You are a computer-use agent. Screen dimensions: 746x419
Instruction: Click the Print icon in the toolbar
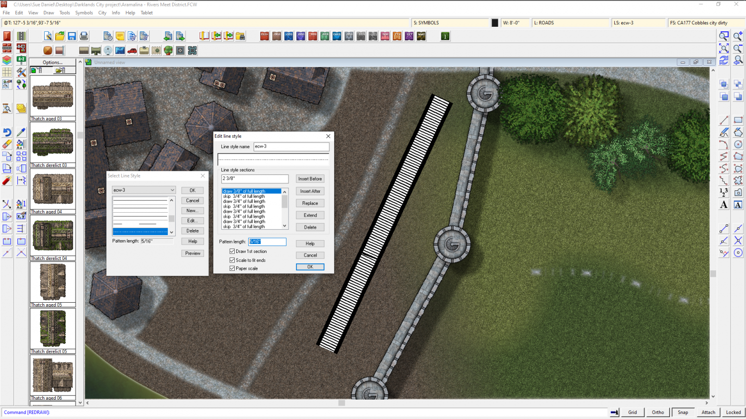pos(84,36)
